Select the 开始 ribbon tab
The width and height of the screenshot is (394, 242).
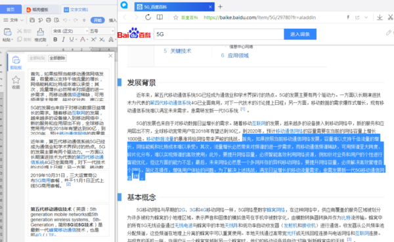[97, 20]
